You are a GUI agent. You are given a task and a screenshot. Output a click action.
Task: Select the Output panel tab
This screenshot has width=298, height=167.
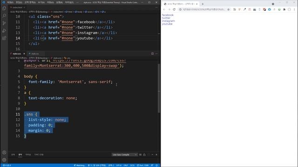tap(20, 154)
